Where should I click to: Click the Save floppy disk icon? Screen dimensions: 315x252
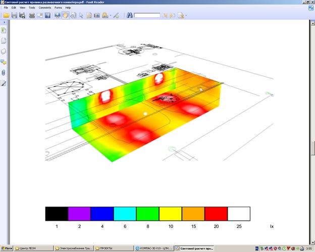pos(14,15)
